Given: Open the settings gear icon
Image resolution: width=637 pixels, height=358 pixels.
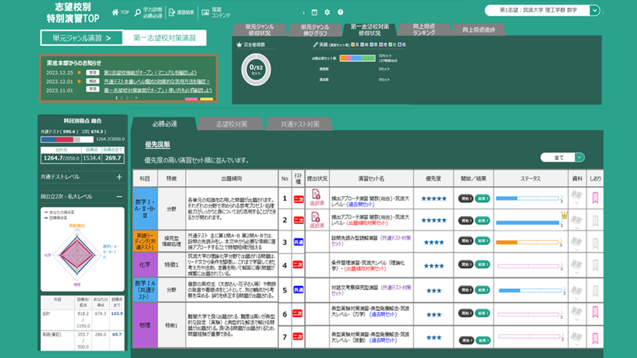Looking at the screenshot, I should pyautogui.click(x=327, y=12).
